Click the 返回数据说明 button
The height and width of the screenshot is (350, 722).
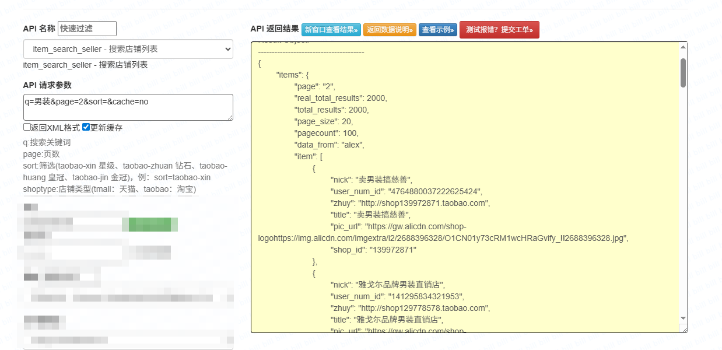(x=390, y=30)
